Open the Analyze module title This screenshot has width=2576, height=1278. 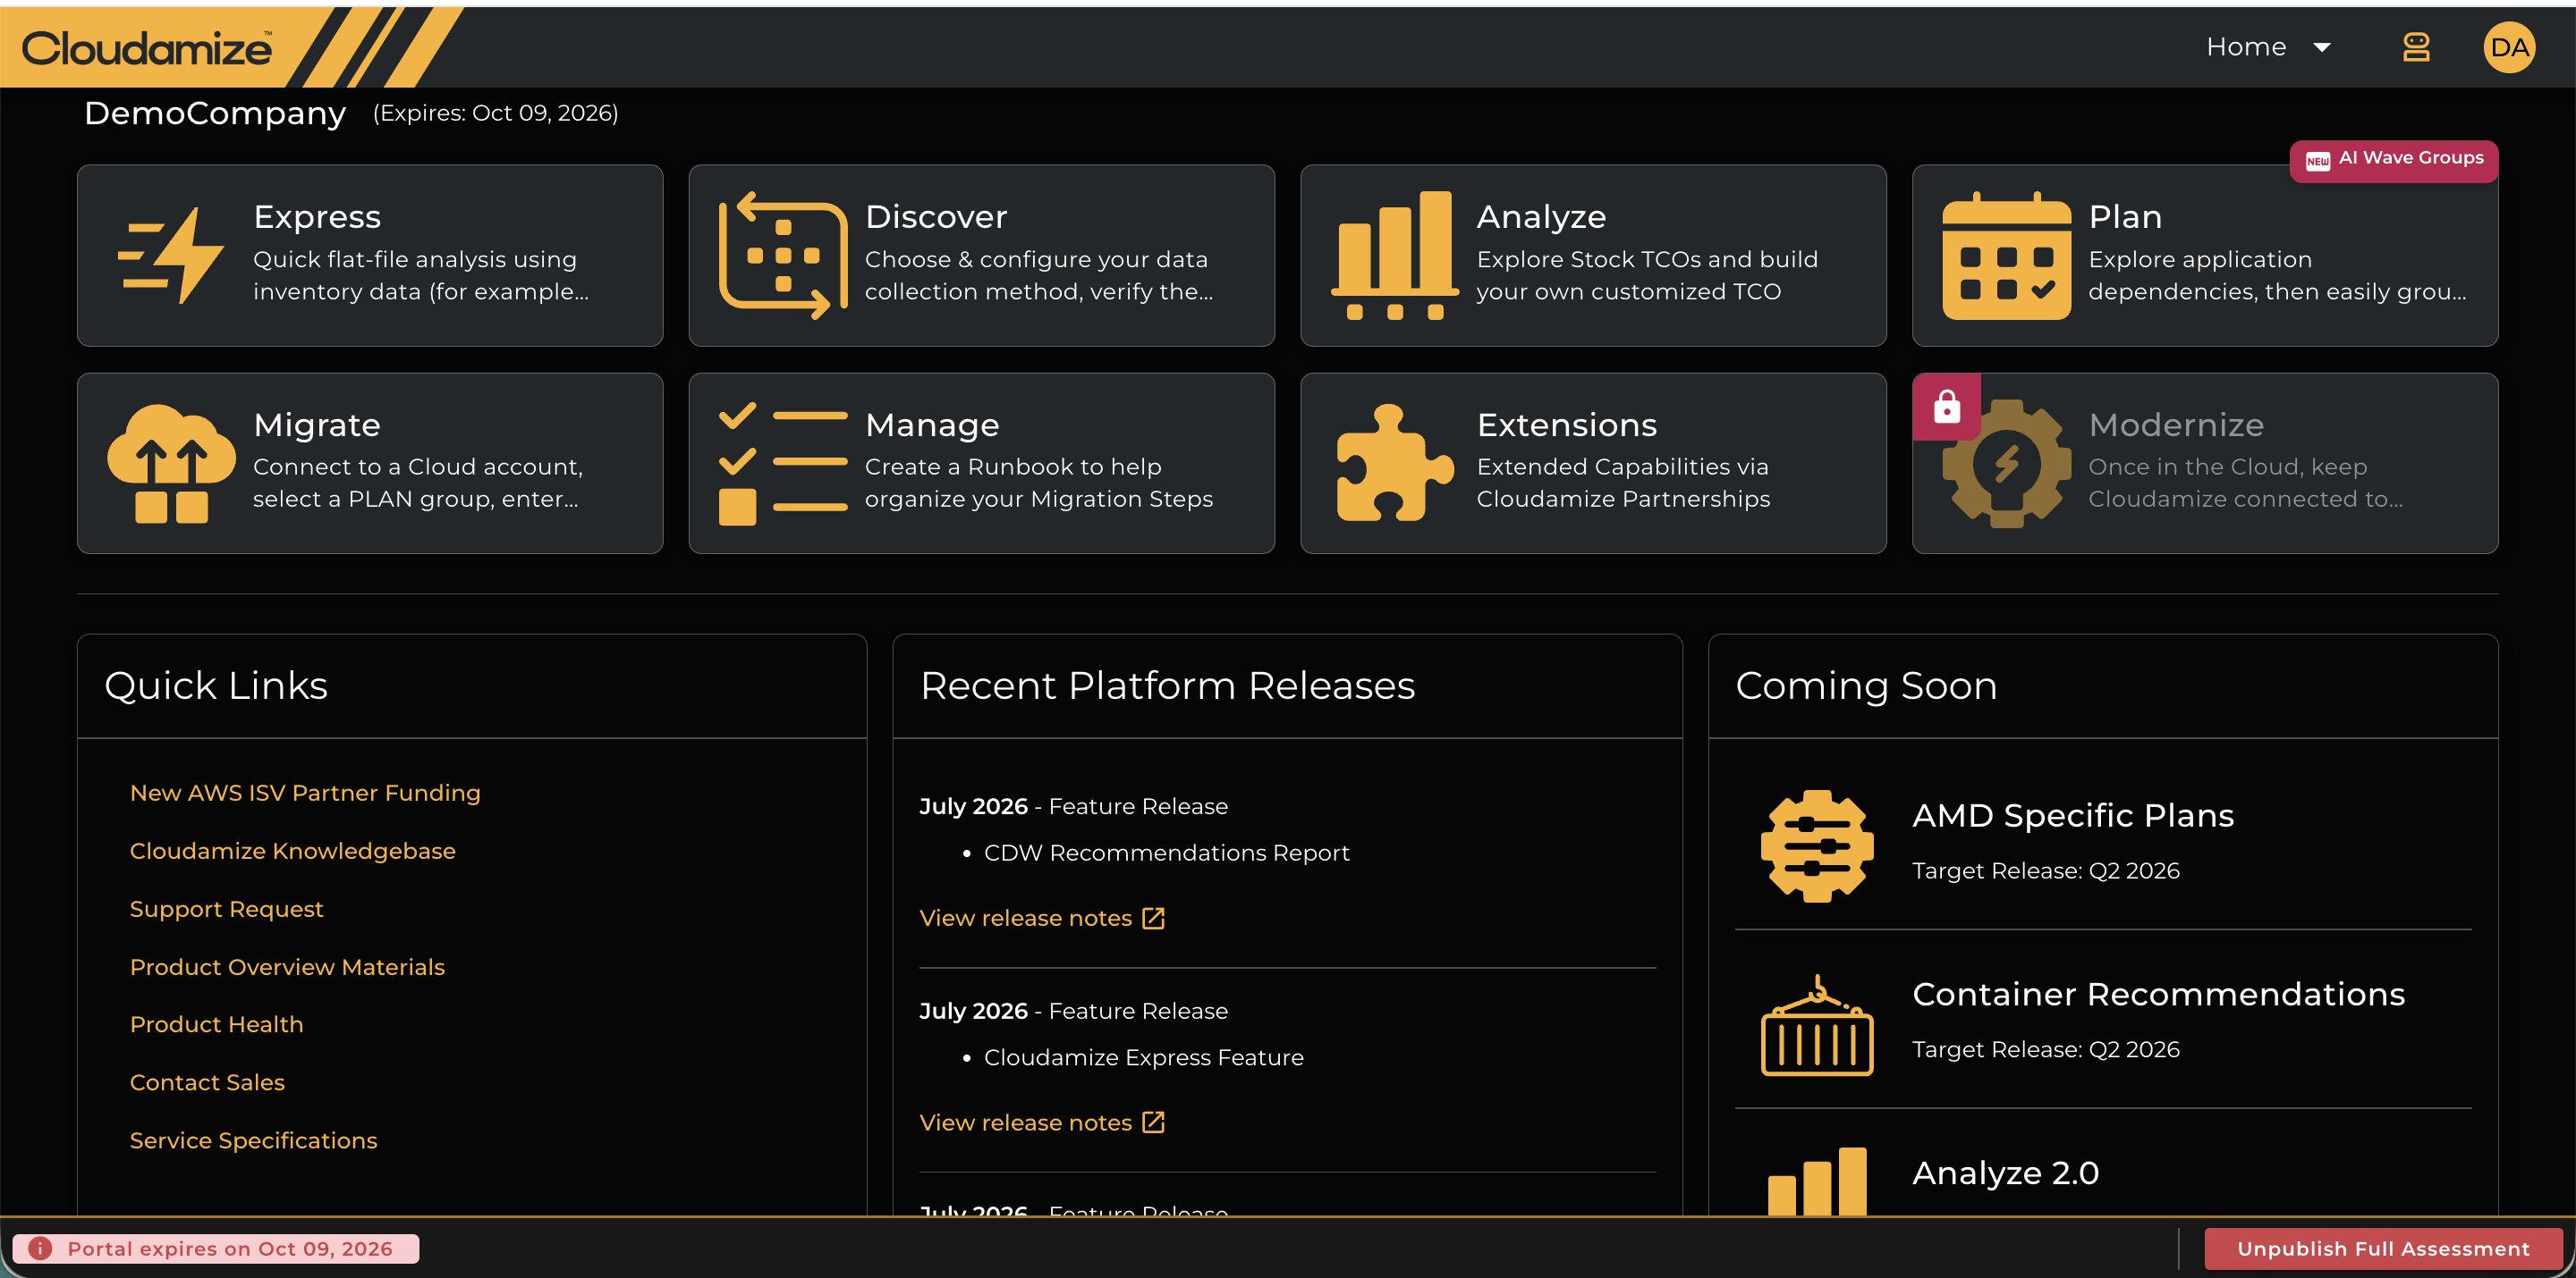coord(1541,216)
